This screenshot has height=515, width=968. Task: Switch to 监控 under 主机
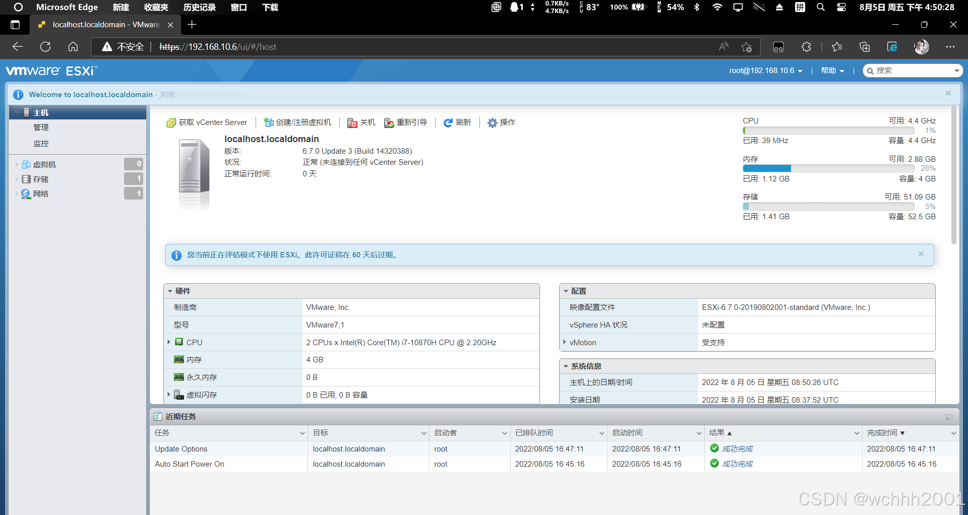(41, 143)
